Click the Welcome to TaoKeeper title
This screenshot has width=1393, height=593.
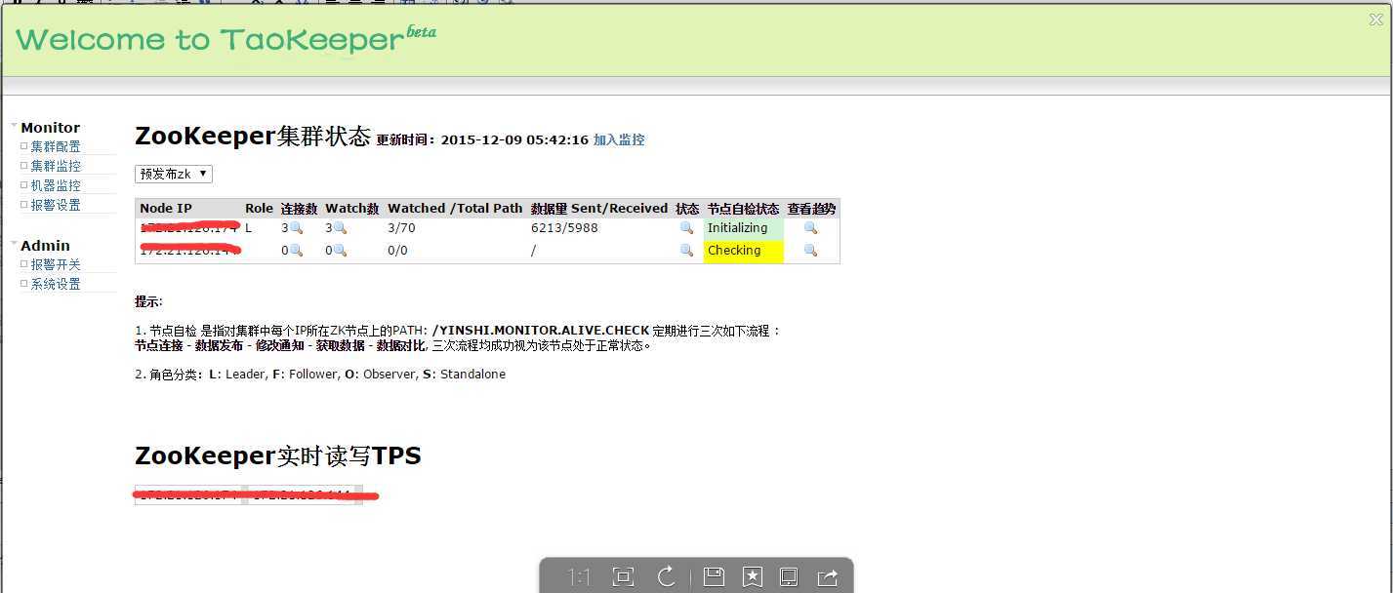225,39
